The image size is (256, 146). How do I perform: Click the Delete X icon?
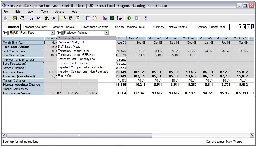54,18
